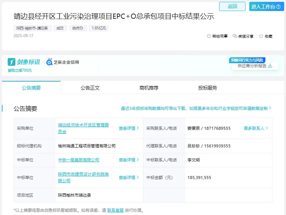Switch to the 商机推荐 tab

tap(149, 88)
